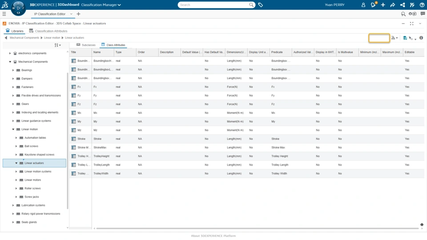Collapse the Linear motion class
Viewport: 427px width, 240px height.
tap(13, 129)
